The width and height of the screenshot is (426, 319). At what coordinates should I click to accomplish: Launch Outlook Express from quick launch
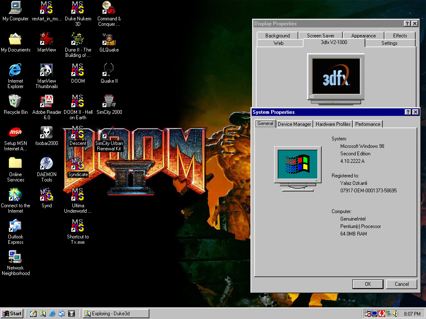[62, 314]
